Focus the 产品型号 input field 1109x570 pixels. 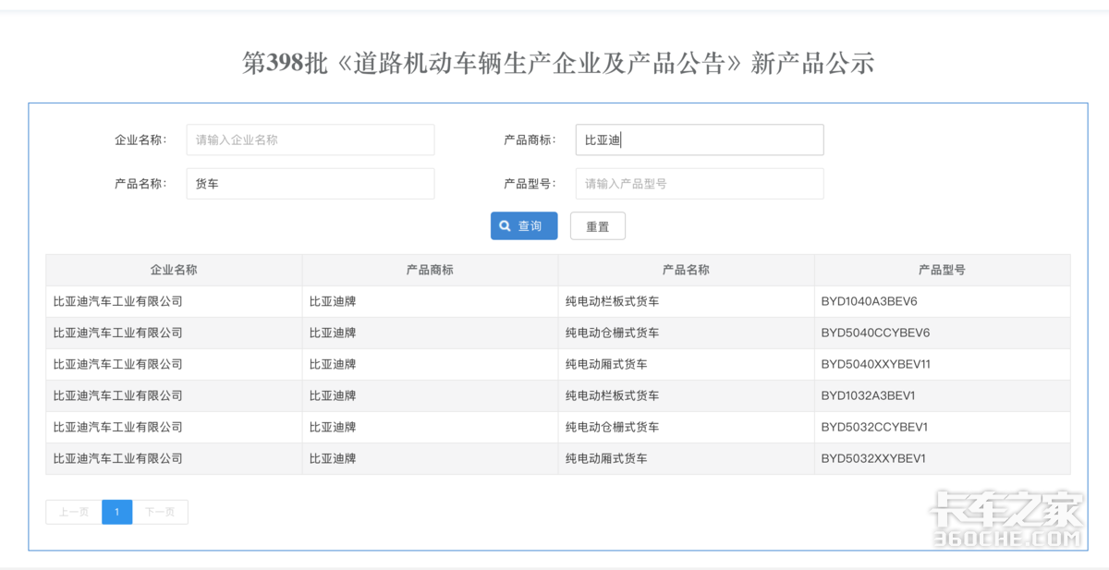click(699, 184)
